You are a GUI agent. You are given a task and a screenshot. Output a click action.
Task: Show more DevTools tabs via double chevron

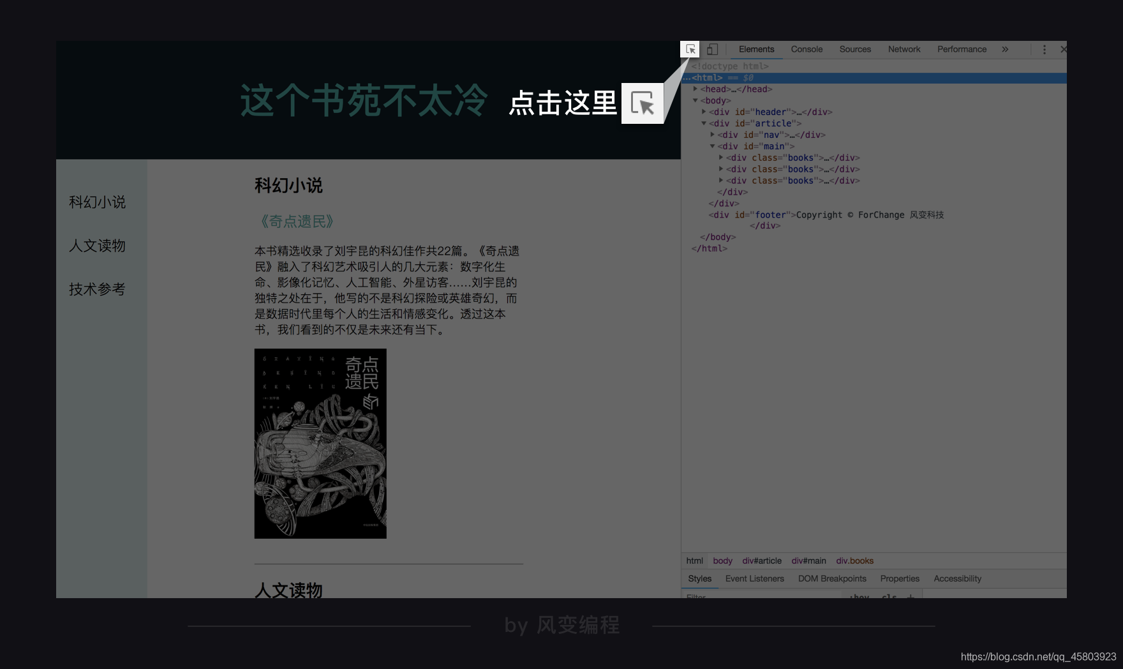coord(1005,49)
